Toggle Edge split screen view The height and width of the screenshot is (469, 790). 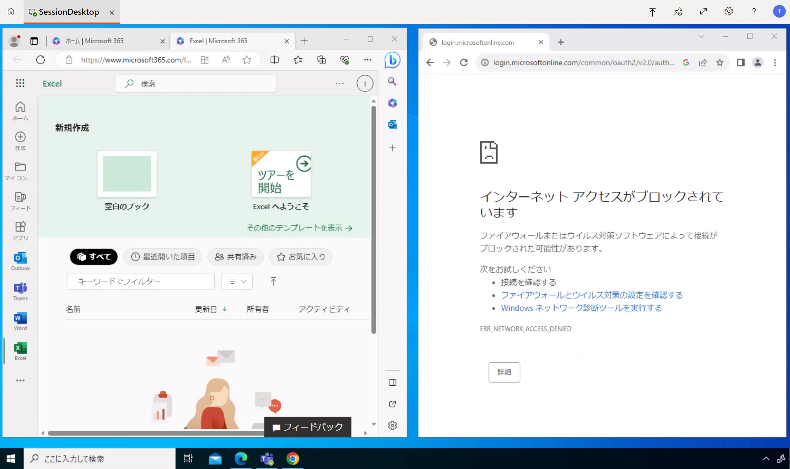[x=274, y=60]
